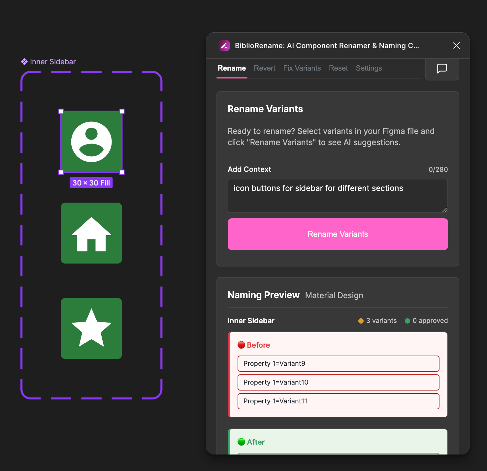Click the green 0 approved indicator dot

click(x=407, y=321)
